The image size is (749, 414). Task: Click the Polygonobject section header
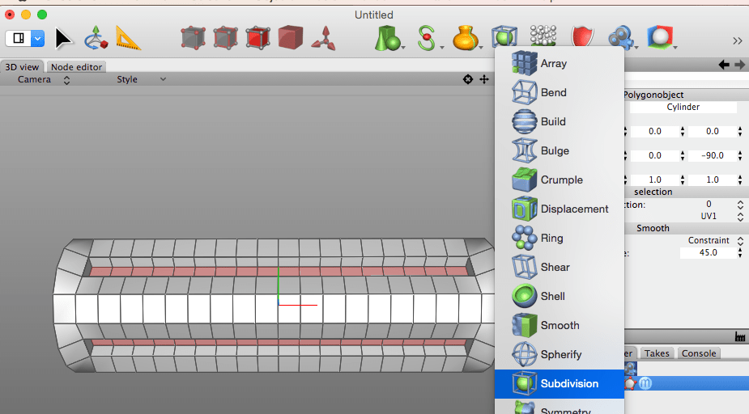[x=686, y=95]
